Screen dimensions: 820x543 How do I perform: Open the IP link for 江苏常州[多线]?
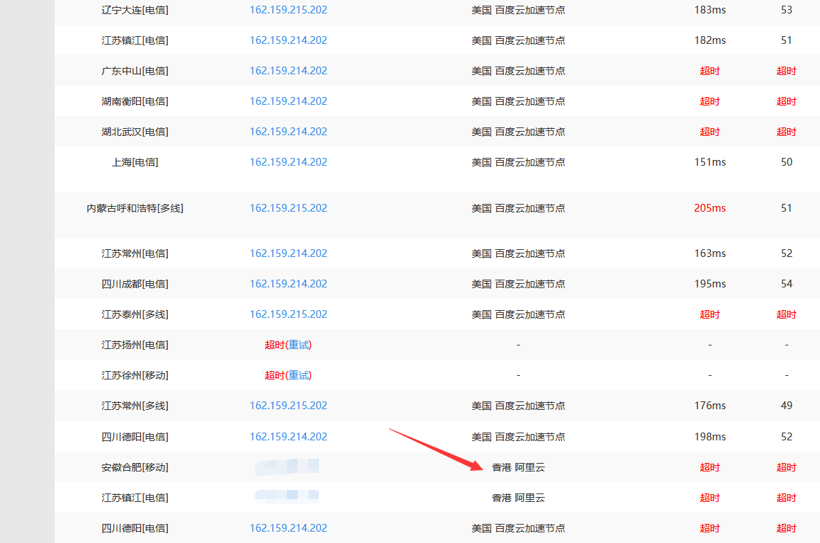[288, 406]
